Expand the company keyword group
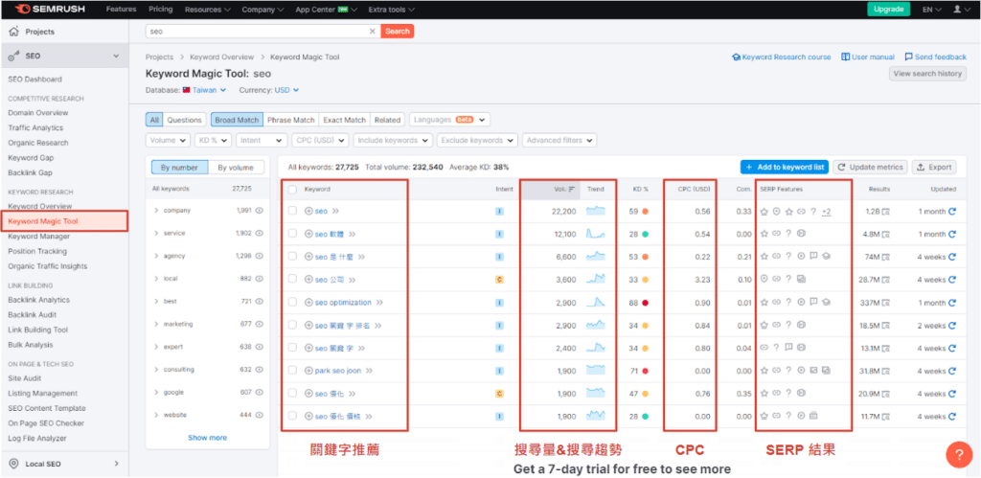Image resolution: width=981 pixels, height=478 pixels. click(156, 211)
